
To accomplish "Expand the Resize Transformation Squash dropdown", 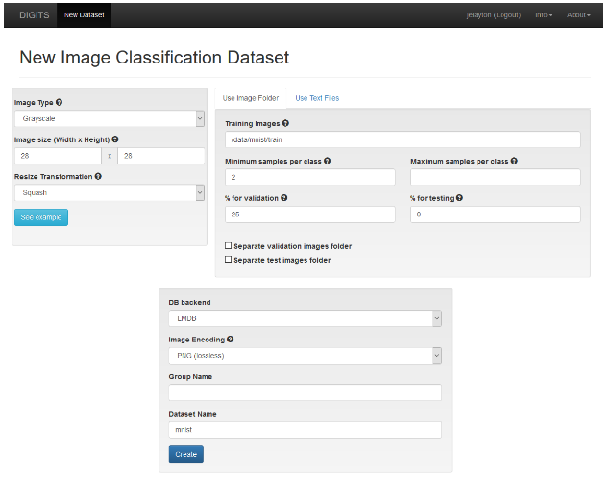I will 109,193.
